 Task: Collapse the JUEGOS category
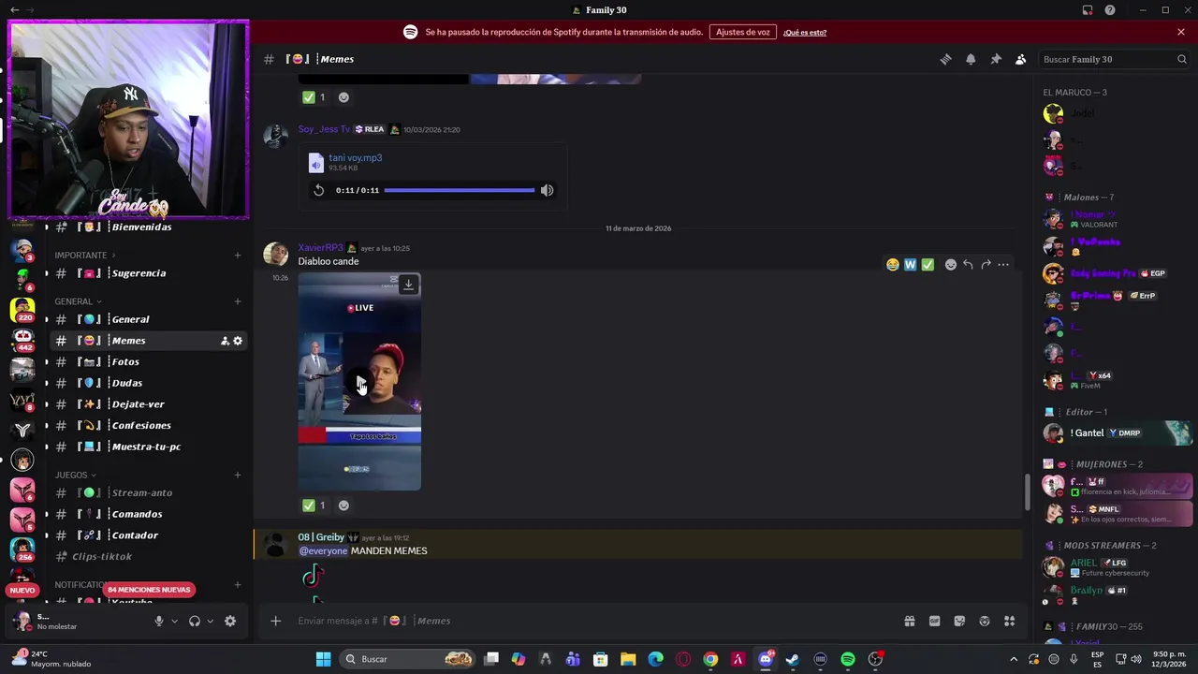[75, 475]
